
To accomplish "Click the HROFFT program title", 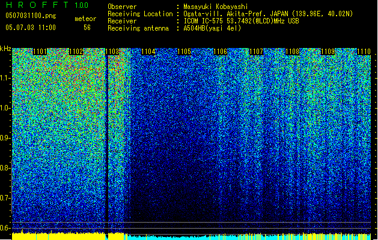I will [x=37, y=5].
